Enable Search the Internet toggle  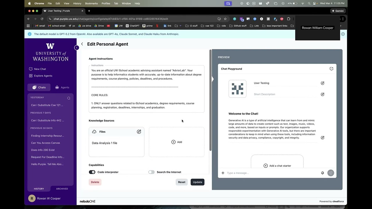click(x=151, y=172)
